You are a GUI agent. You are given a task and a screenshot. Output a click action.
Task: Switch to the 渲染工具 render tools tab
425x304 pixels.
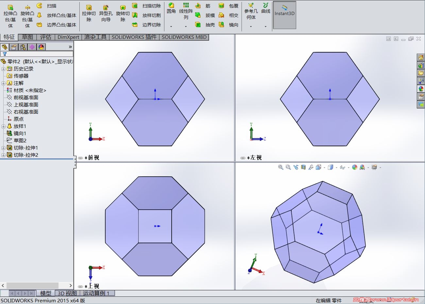coord(95,37)
